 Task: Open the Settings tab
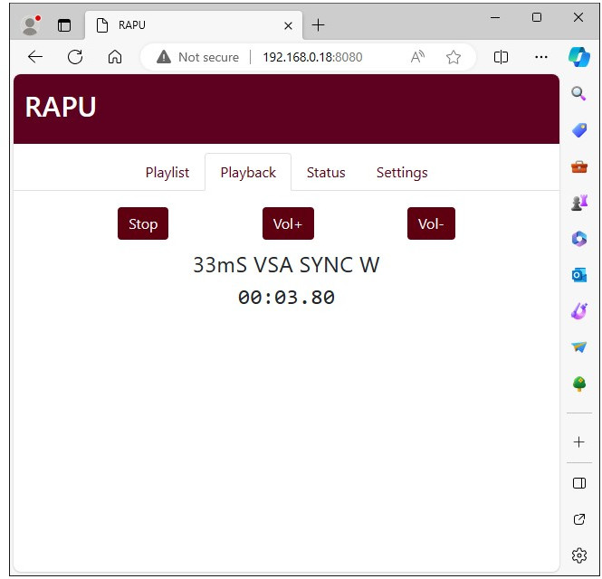402,172
